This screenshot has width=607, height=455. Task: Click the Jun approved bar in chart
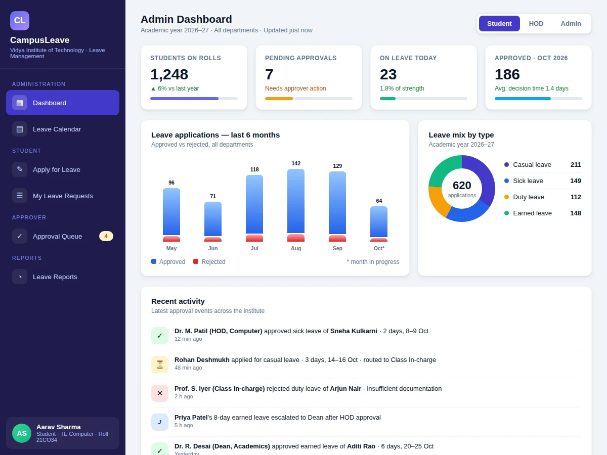click(213, 219)
